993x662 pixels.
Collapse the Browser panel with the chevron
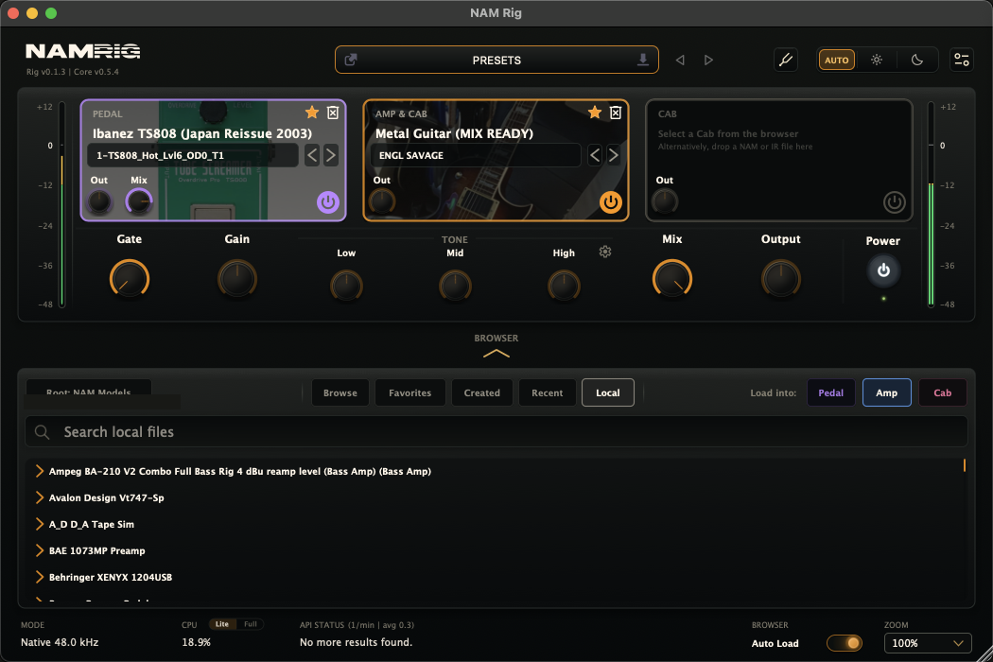point(496,354)
